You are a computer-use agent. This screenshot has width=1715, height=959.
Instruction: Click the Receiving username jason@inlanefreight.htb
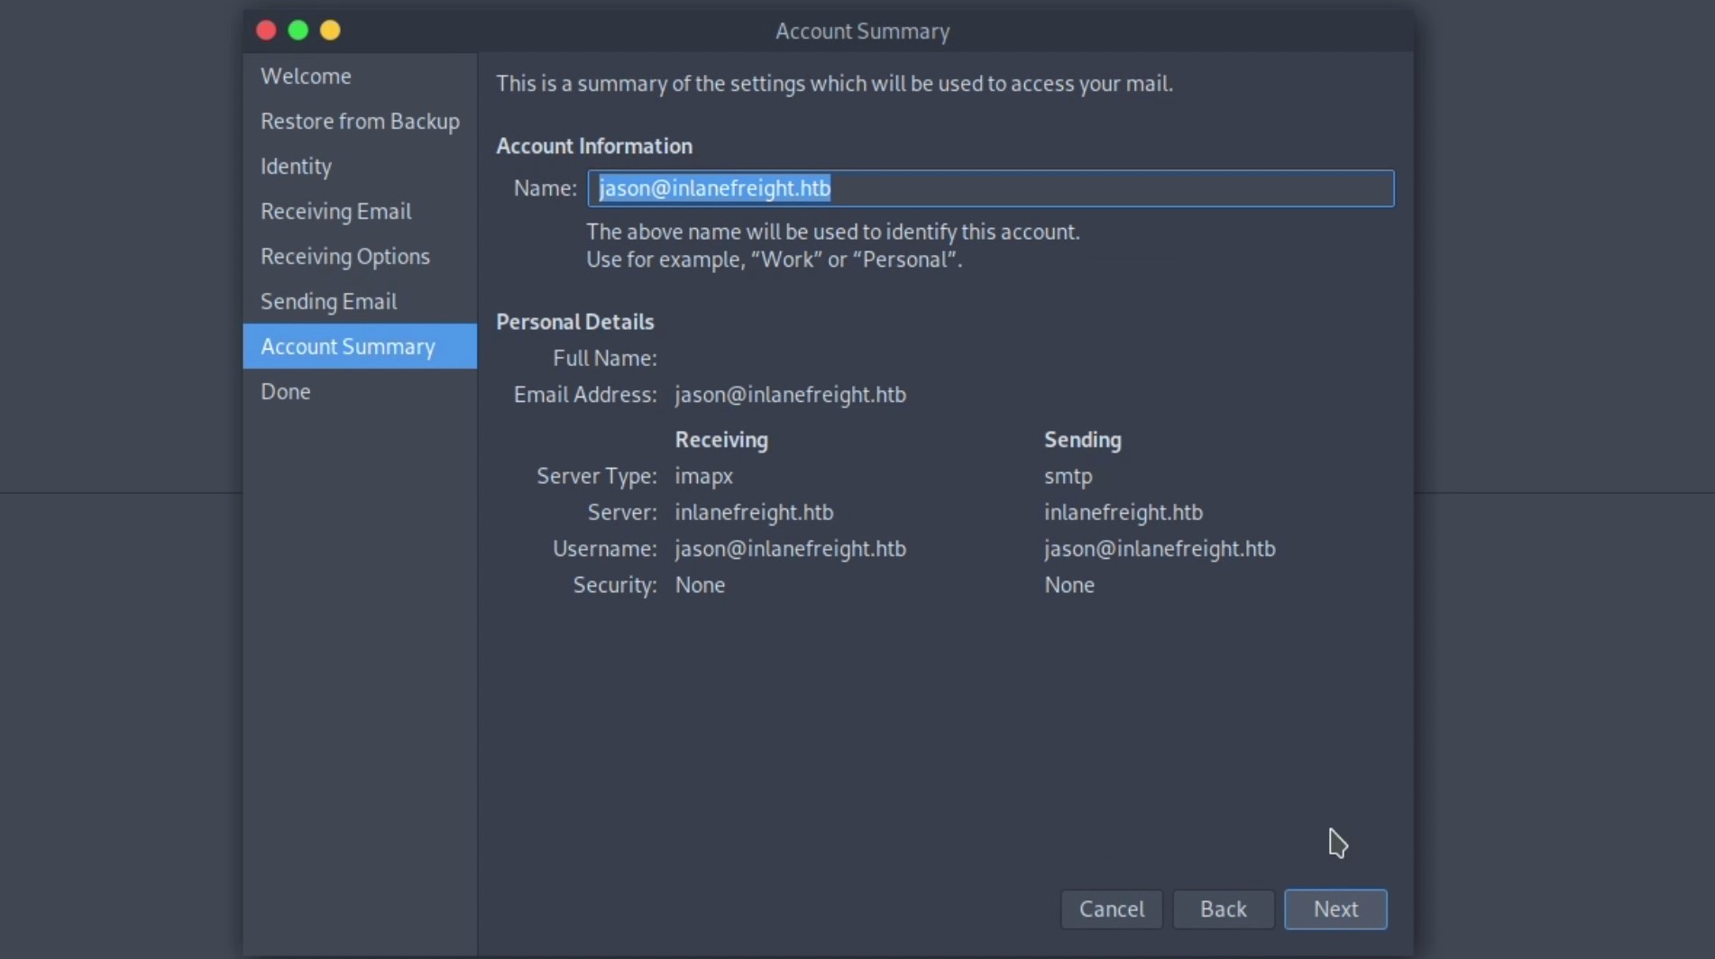[x=790, y=549]
